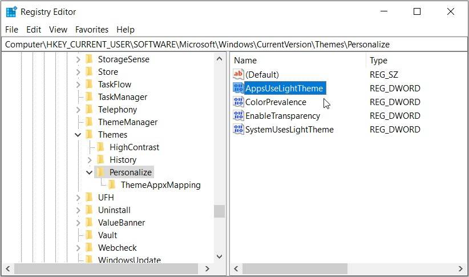Viewport: 469px width, 277px height.
Task: Click the SystemUsesLightTheme DWORD icon
Action: click(238, 130)
